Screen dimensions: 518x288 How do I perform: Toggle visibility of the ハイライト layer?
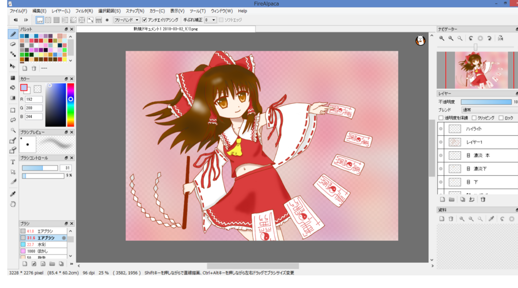(x=441, y=129)
